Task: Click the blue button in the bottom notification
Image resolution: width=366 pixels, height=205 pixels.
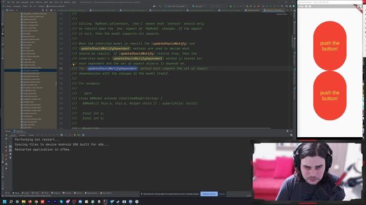Action: [209, 194]
